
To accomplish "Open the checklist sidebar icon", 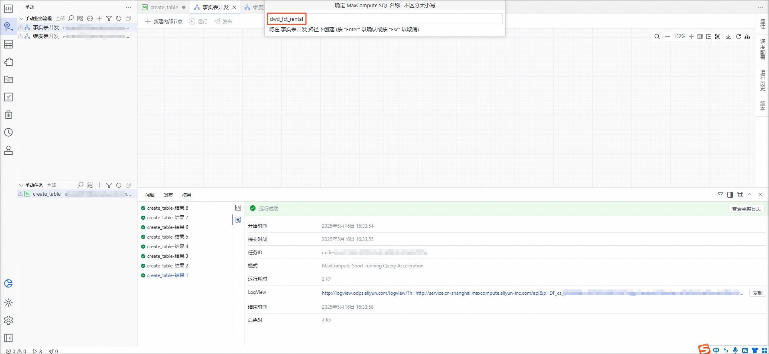I will (8, 97).
